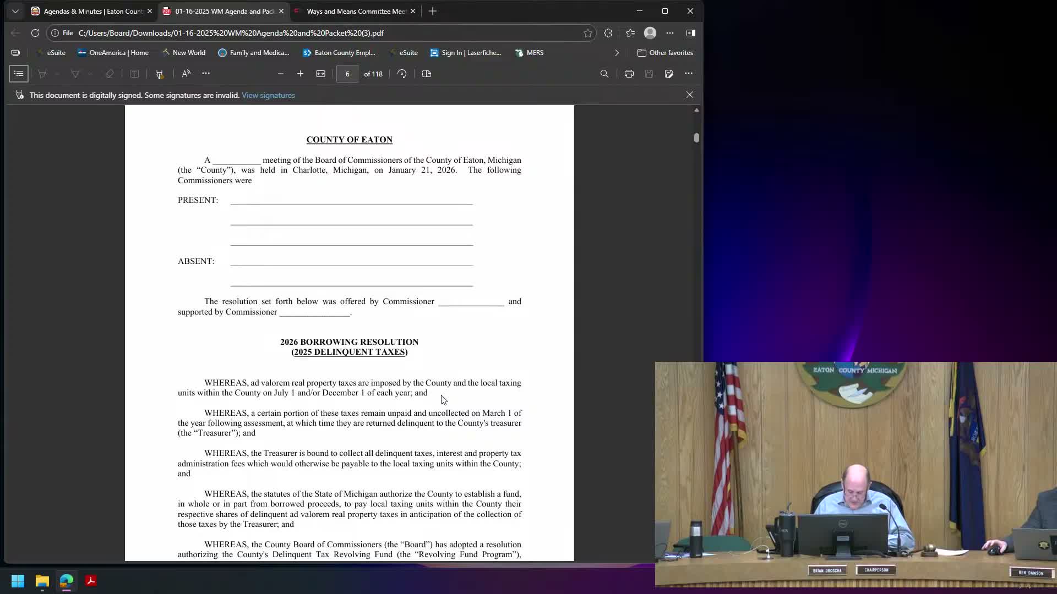Zoom in with the plus button

(x=300, y=74)
